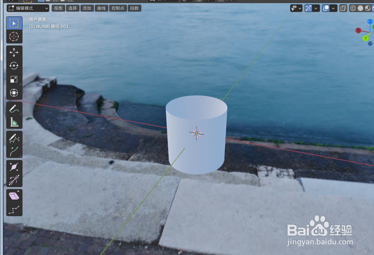
Task: Activate the Curve Pen tool
Action: point(14,138)
